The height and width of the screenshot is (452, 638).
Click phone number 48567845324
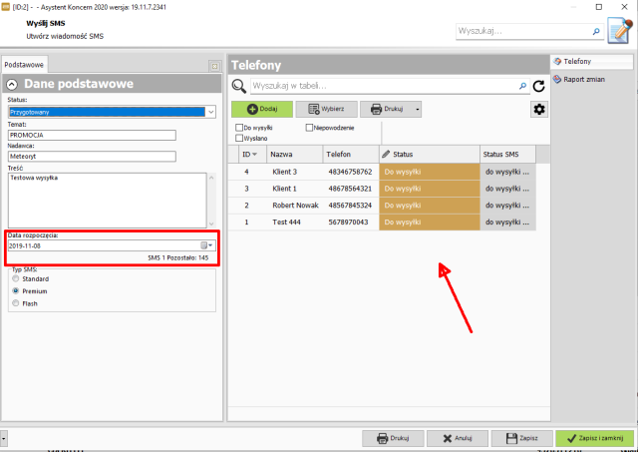[350, 206]
